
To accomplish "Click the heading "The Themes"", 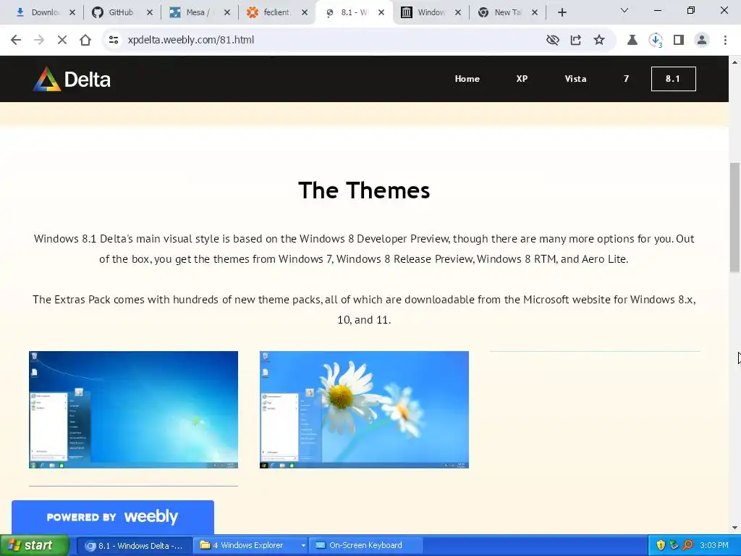I will pos(364,190).
